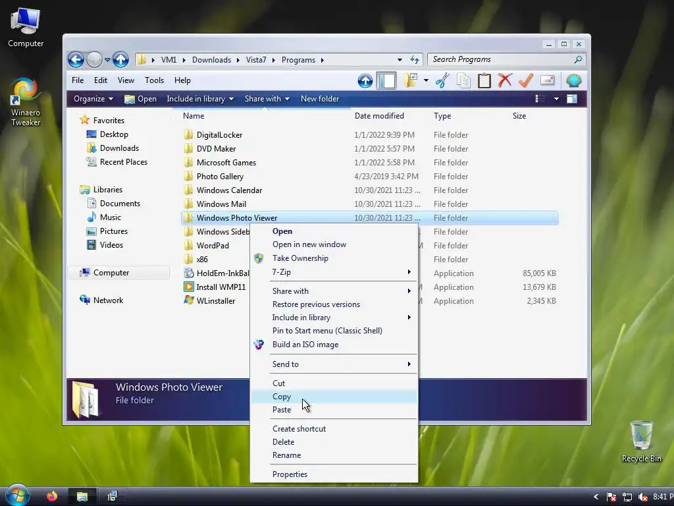Open the Edit menu
This screenshot has width=674, height=506.
pyautogui.click(x=101, y=80)
